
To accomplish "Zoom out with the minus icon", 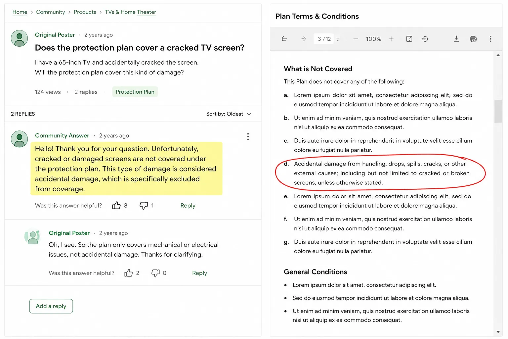I will [x=356, y=39].
